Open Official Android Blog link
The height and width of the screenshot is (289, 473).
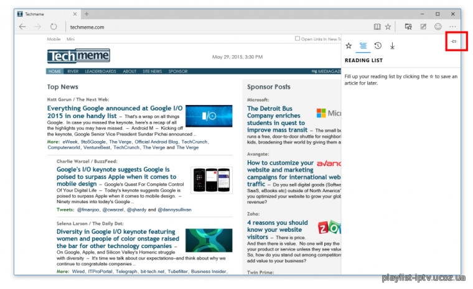click(x=156, y=142)
